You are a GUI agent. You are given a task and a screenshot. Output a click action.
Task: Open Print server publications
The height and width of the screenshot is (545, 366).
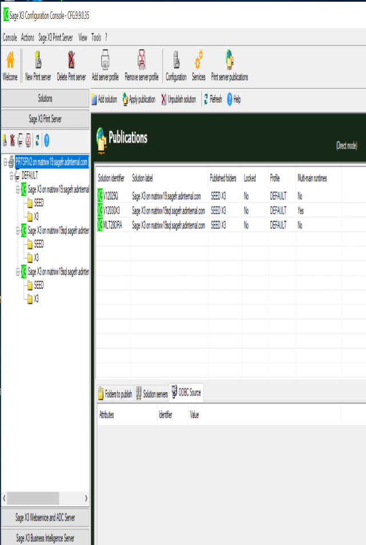[229, 60]
